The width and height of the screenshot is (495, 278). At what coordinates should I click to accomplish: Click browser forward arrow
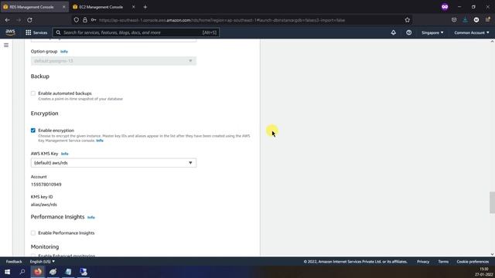tap(19, 20)
